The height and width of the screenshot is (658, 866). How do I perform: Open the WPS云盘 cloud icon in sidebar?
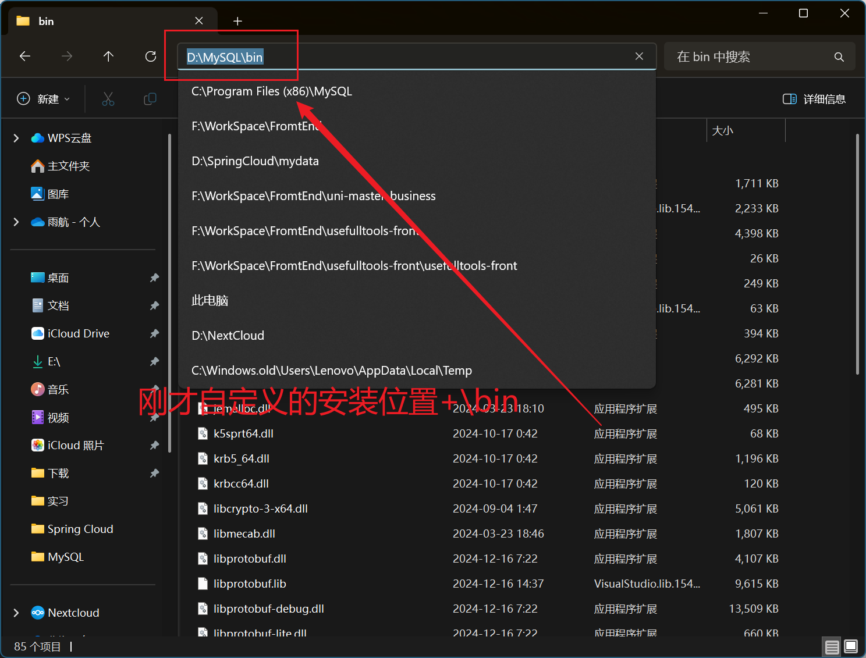(x=37, y=138)
